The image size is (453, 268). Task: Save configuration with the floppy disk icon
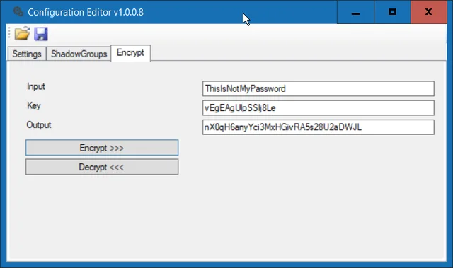[x=41, y=34]
